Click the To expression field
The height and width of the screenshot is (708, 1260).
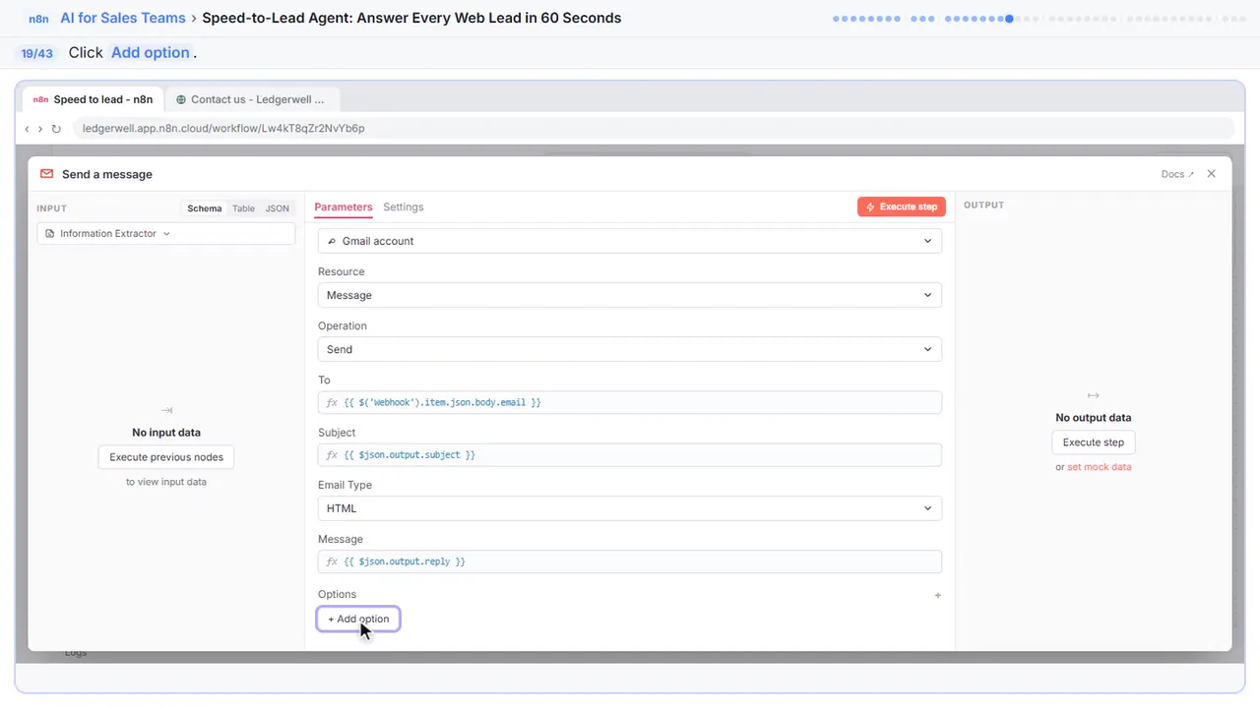point(630,402)
